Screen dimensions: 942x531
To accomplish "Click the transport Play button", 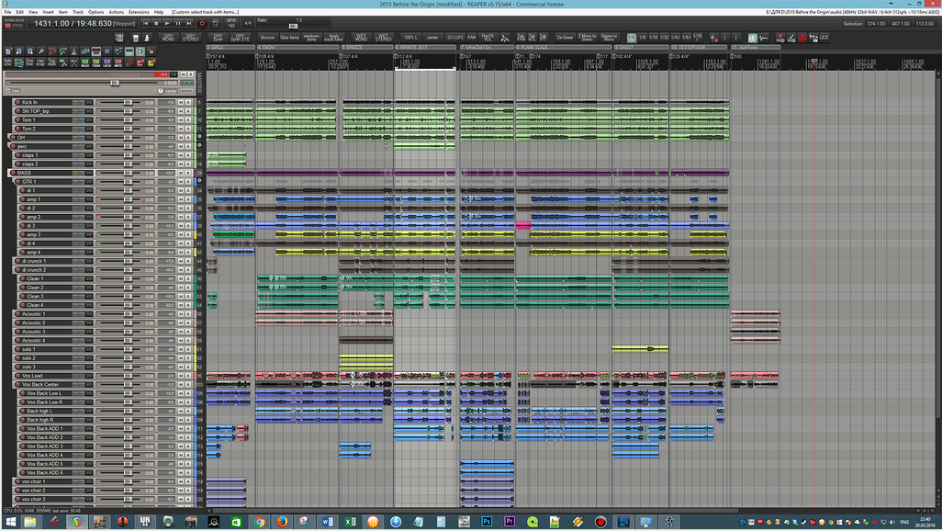I will click(167, 24).
